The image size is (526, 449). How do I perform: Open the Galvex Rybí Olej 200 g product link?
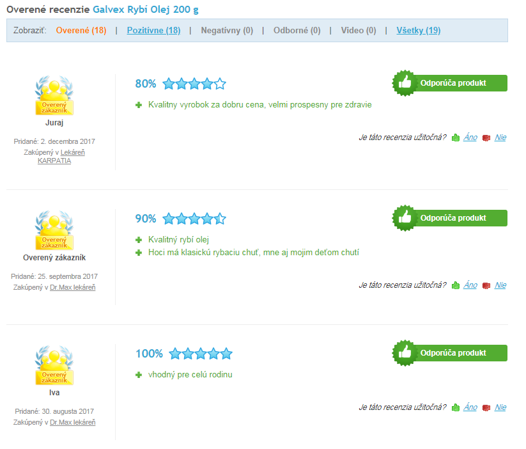pos(146,10)
